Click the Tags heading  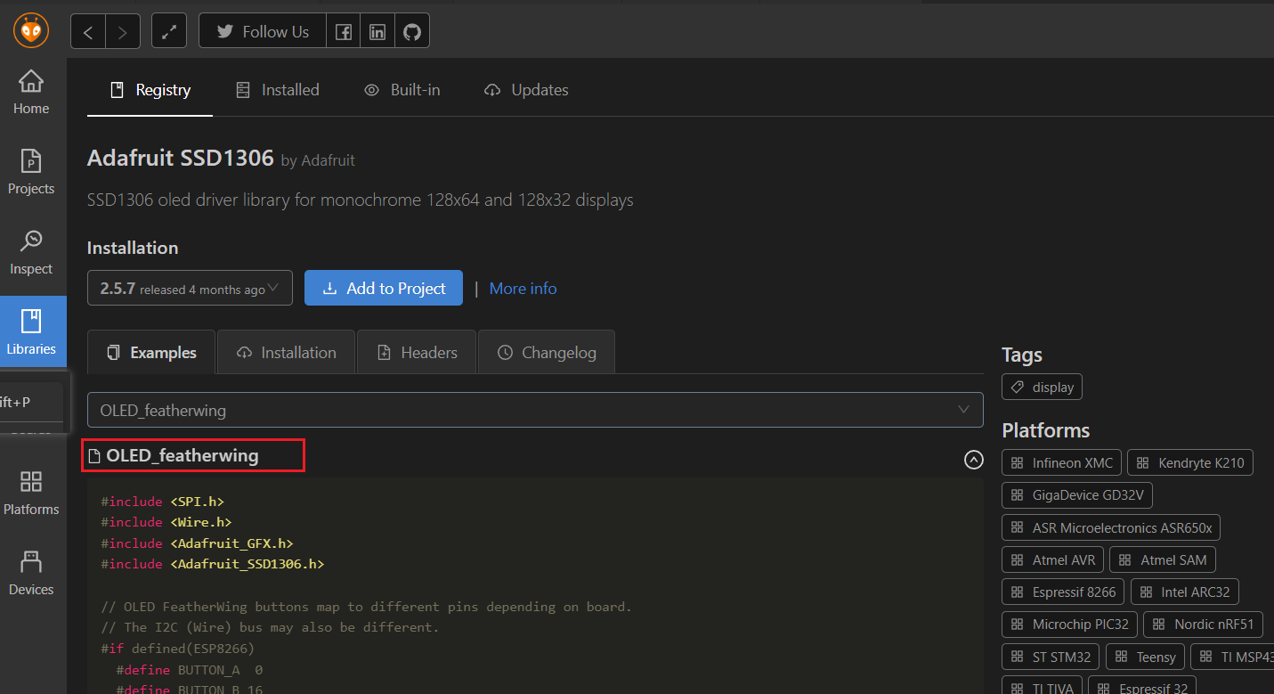point(1022,355)
